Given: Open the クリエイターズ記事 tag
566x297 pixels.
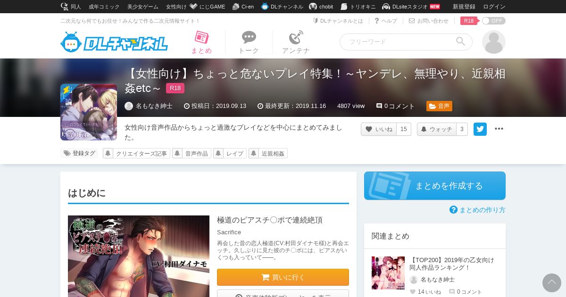Looking at the screenshot, I should coord(141,154).
